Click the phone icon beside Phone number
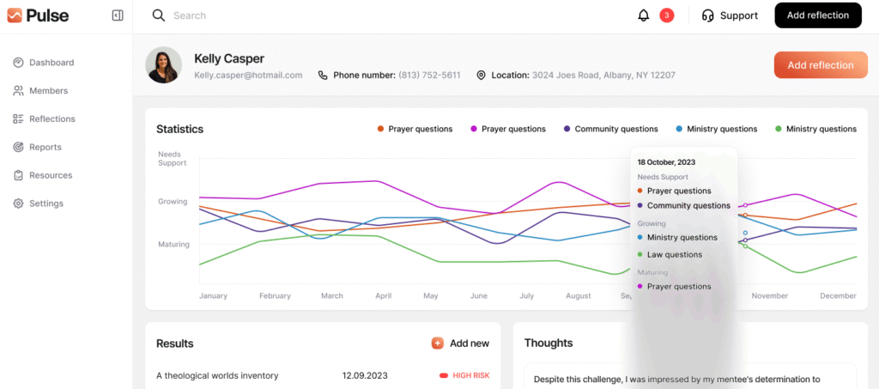This screenshot has width=879, height=389. 323,76
